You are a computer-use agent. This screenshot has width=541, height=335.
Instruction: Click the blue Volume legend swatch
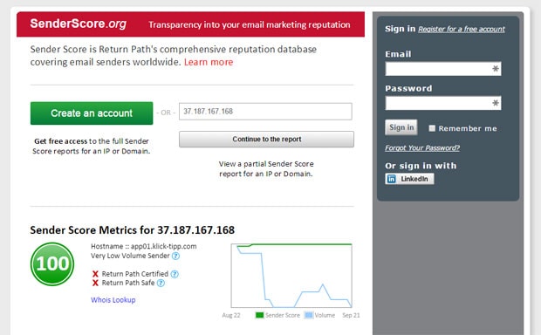(309, 315)
